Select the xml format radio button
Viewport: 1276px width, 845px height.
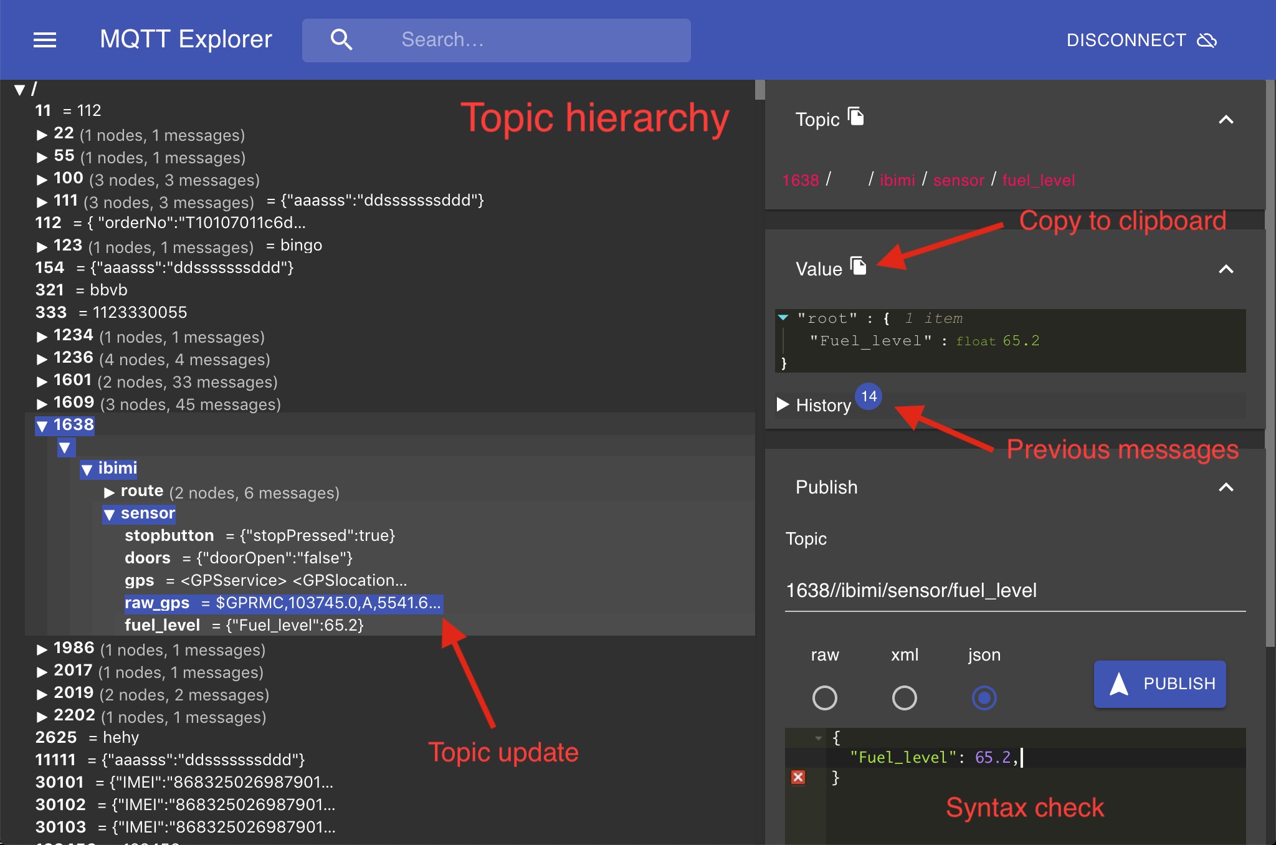click(x=904, y=698)
